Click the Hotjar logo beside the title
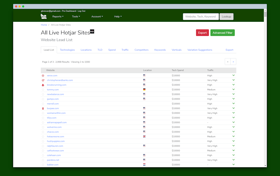The width and height of the screenshot is (280, 176). pyautogui.click(x=92, y=31)
